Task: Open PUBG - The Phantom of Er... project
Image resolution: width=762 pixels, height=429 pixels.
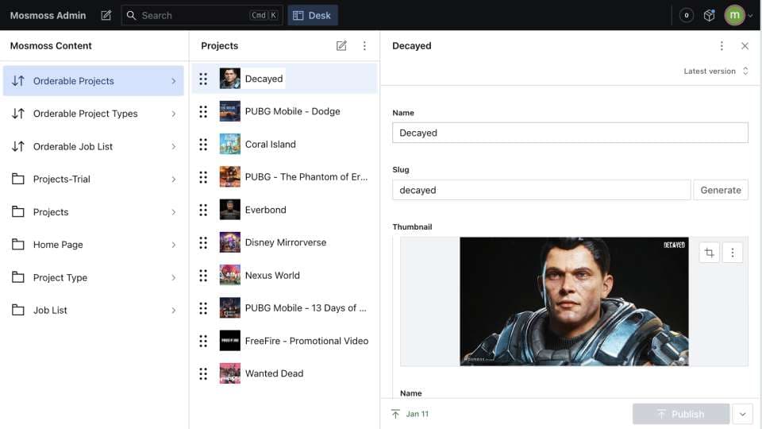Action: point(284,177)
